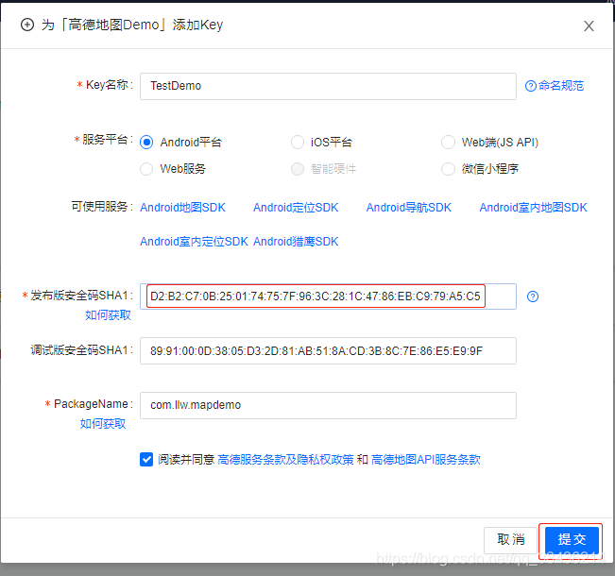Choose the Web服务 platform option

(146, 169)
